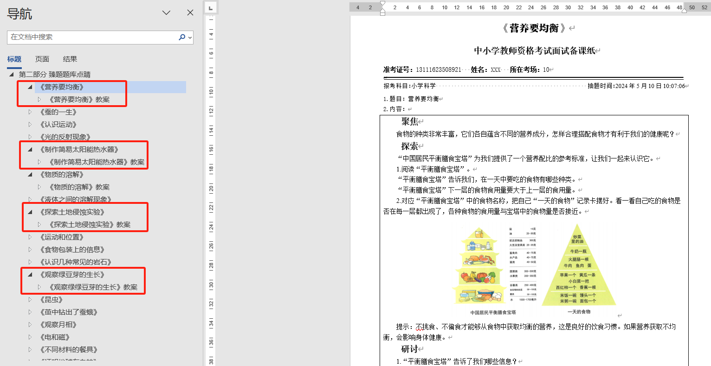Select the 标题 tab
The width and height of the screenshot is (711, 366).
tap(14, 59)
